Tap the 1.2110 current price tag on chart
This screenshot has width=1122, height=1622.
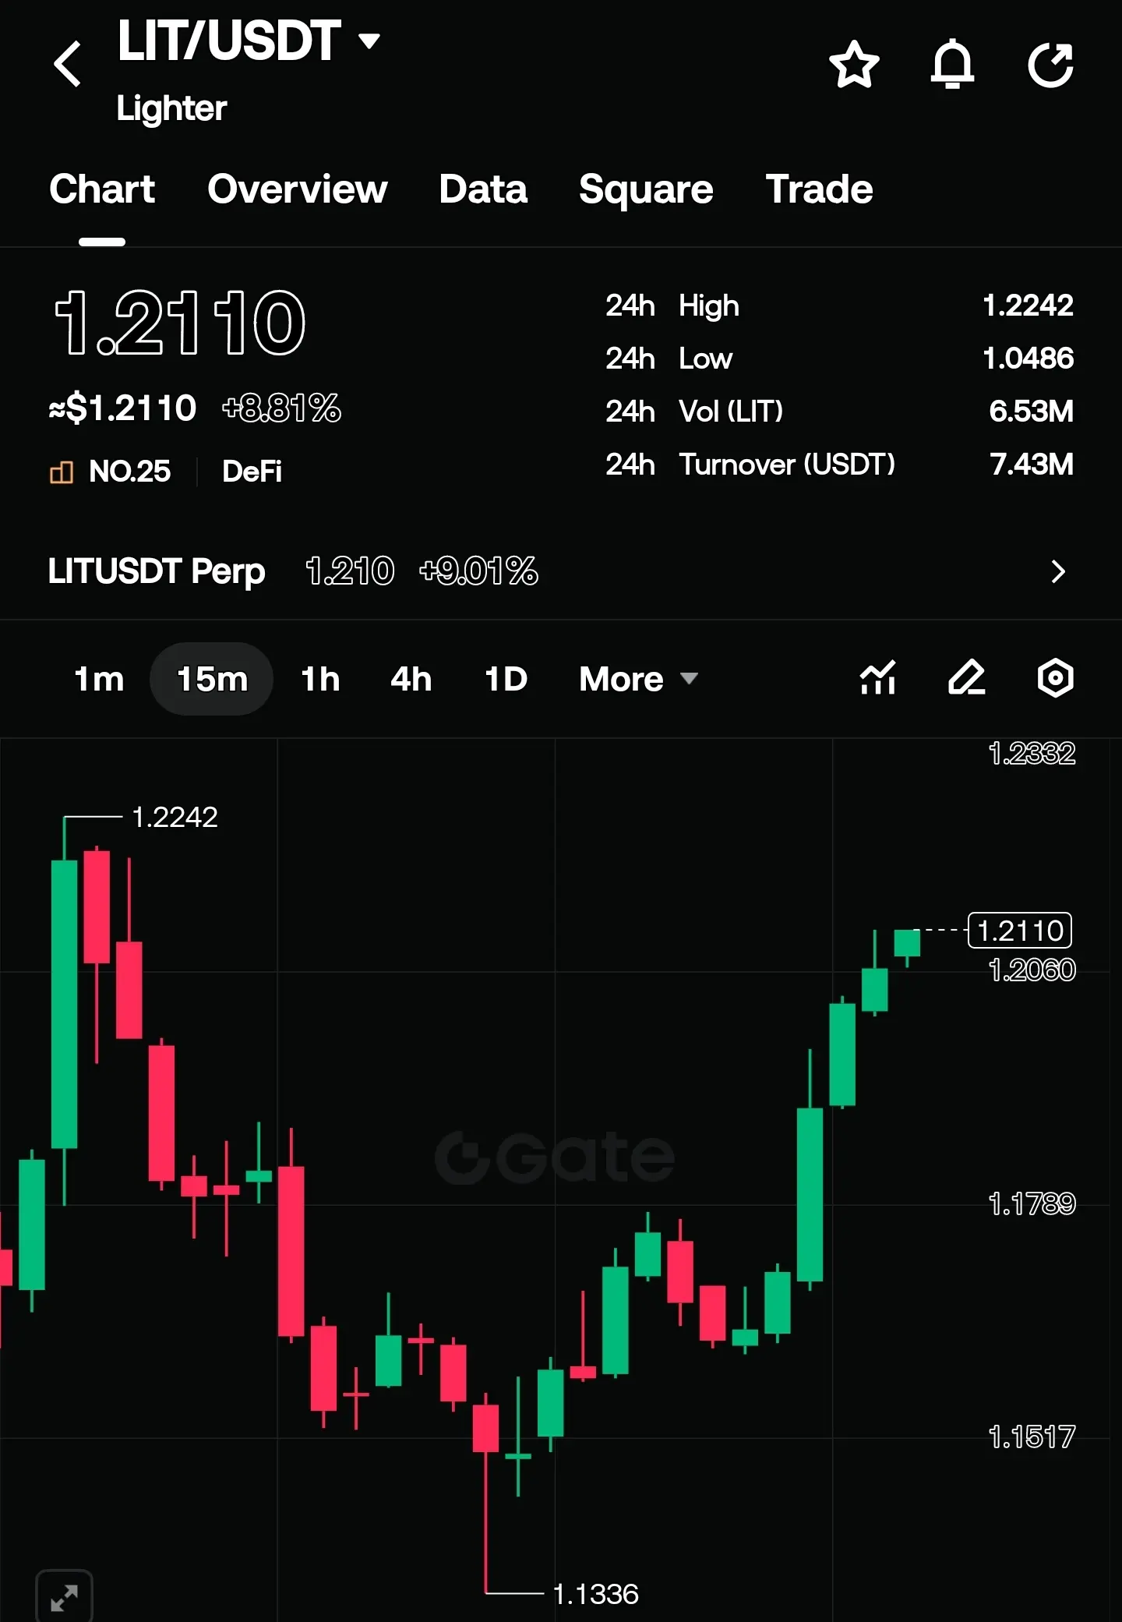(1020, 931)
